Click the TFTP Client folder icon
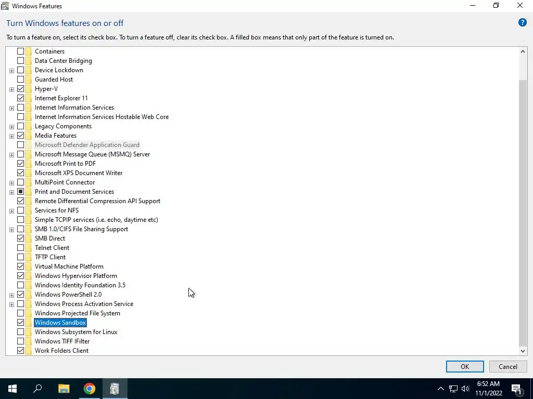Screen dimensions: 533x399 click(x=29, y=257)
